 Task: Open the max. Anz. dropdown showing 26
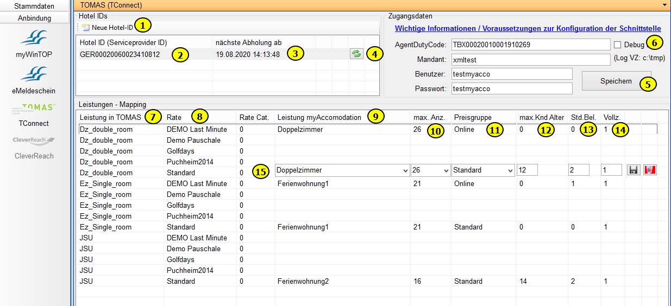coord(431,170)
